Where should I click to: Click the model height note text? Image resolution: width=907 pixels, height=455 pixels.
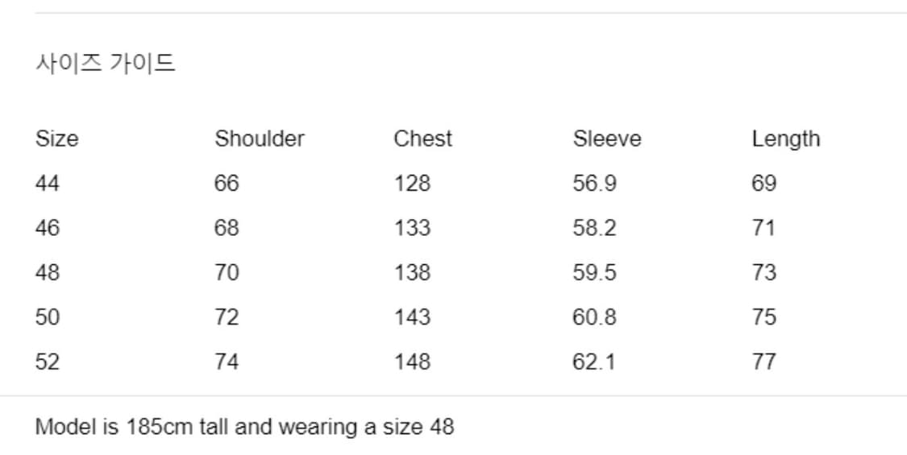pyautogui.click(x=244, y=426)
